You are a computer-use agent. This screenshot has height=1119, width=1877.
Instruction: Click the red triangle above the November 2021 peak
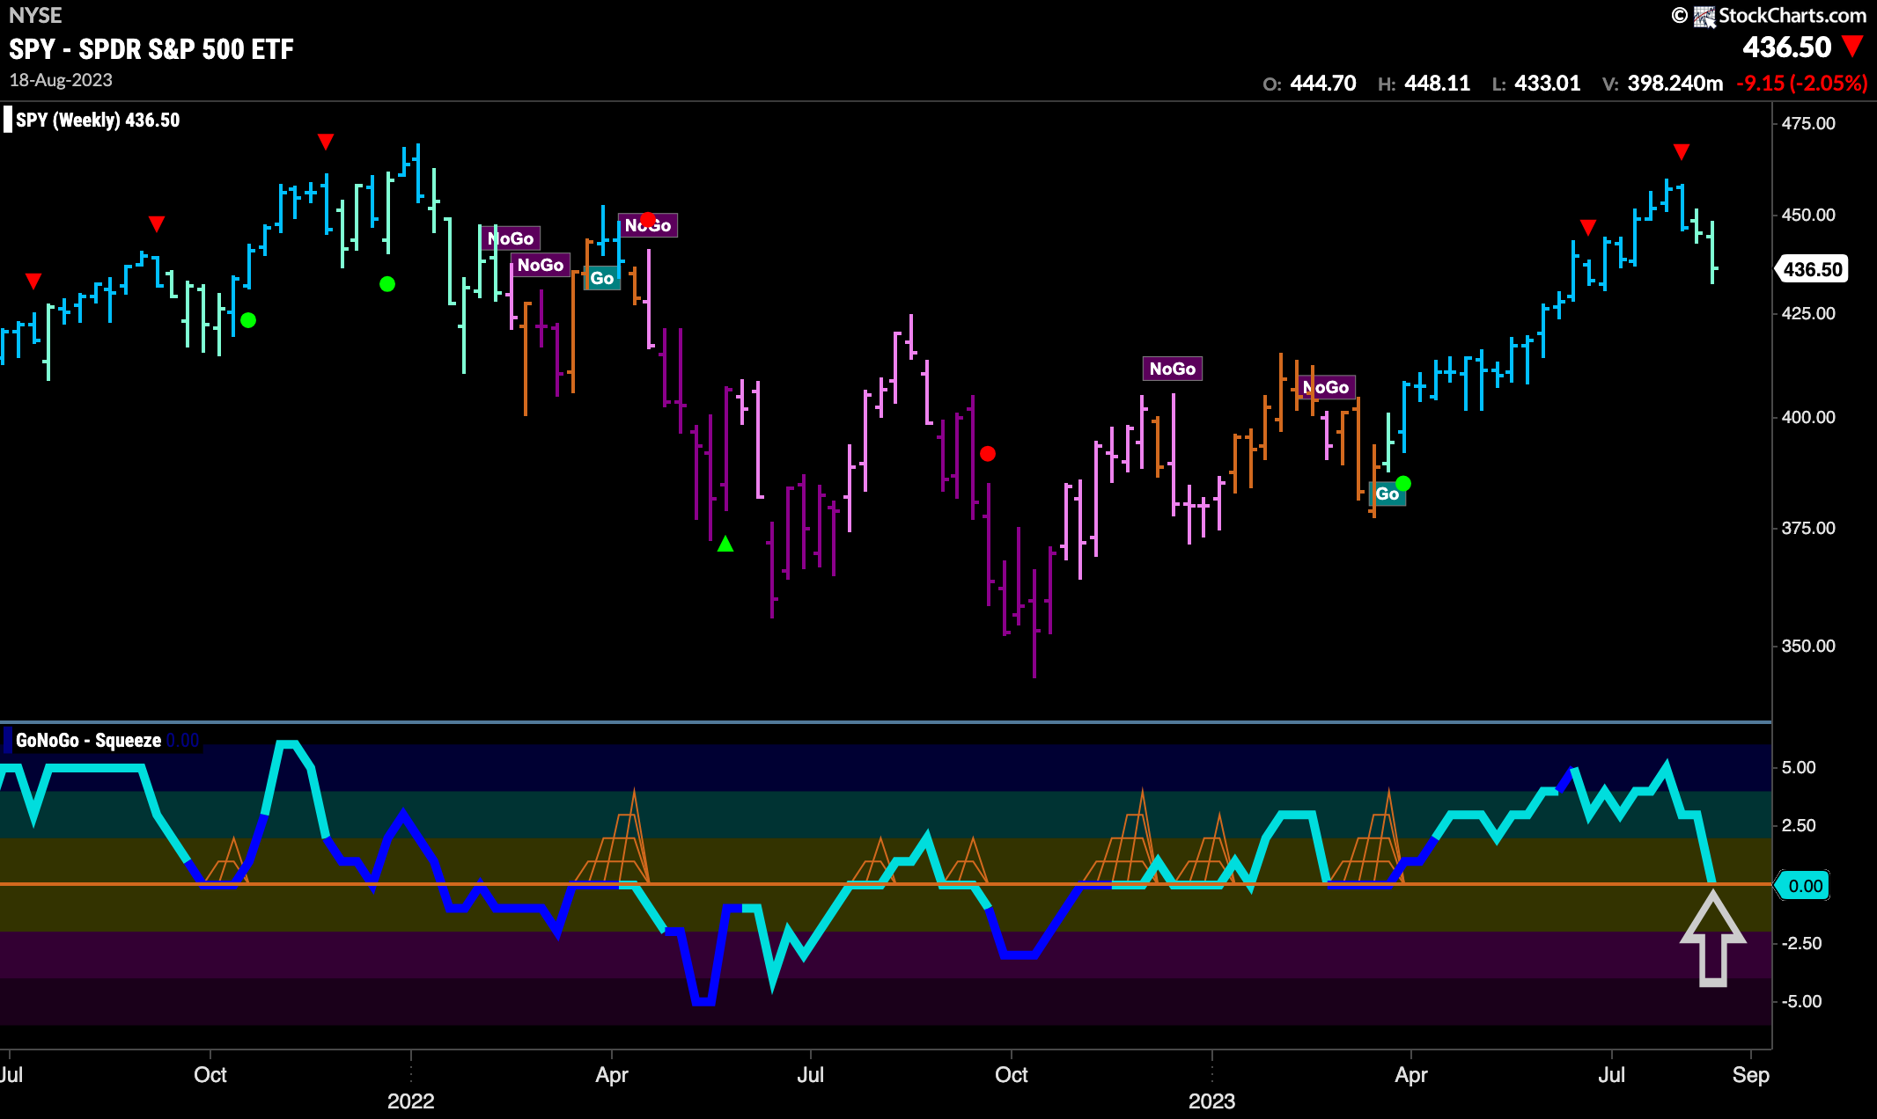coord(326,141)
